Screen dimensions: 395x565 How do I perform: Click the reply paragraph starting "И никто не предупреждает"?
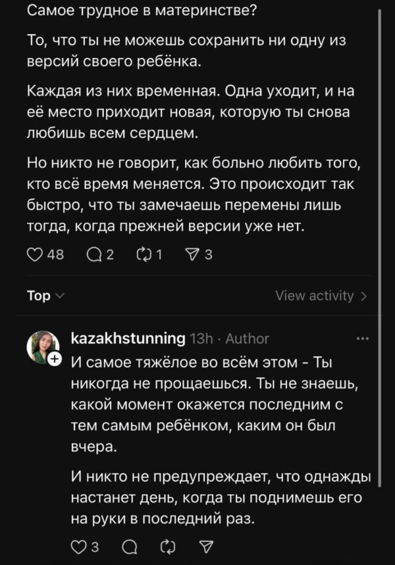coord(217,497)
